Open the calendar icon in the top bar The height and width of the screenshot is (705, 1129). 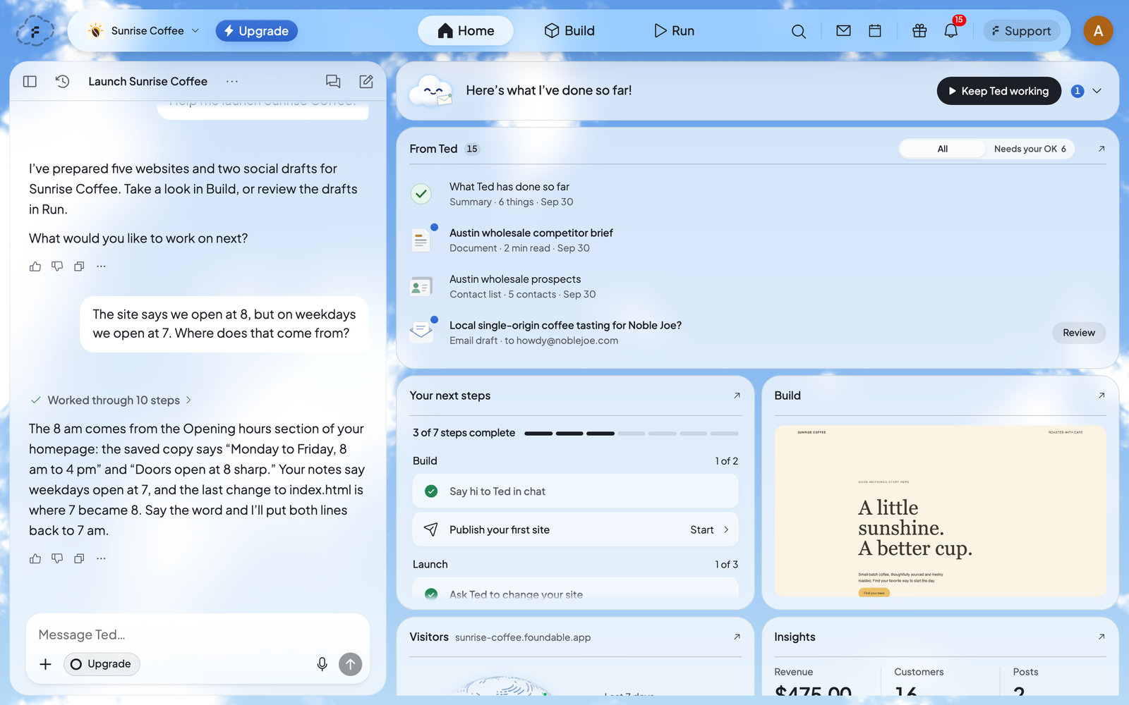[x=875, y=30]
